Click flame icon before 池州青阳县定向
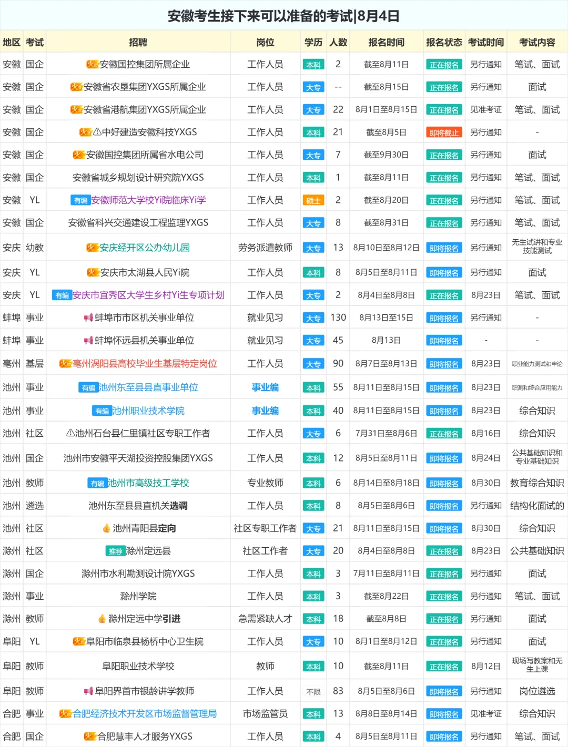The width and height of the screenshot is (568, 747). click(107, 528)
